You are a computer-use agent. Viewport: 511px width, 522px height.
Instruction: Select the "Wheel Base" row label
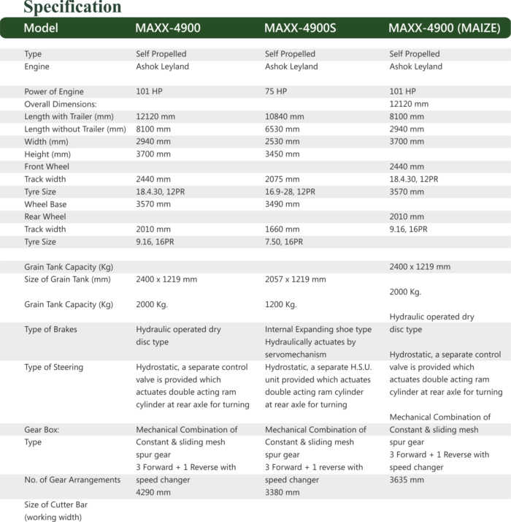(45, 205)
